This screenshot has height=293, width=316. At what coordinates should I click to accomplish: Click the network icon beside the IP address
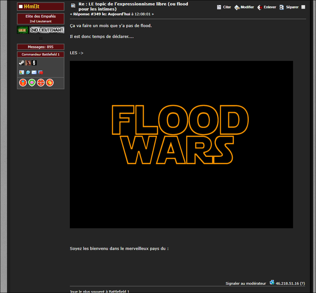click(x=272, y=282)
